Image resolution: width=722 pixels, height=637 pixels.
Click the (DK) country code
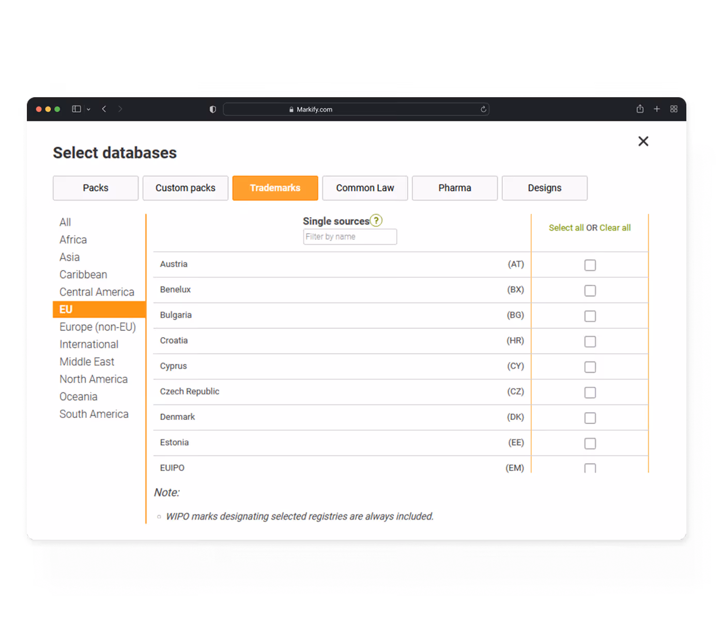click(x=515, y=417)
